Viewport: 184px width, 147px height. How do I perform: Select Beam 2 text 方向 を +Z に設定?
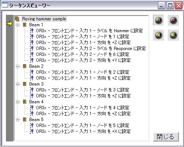click(x=114, y=78)
